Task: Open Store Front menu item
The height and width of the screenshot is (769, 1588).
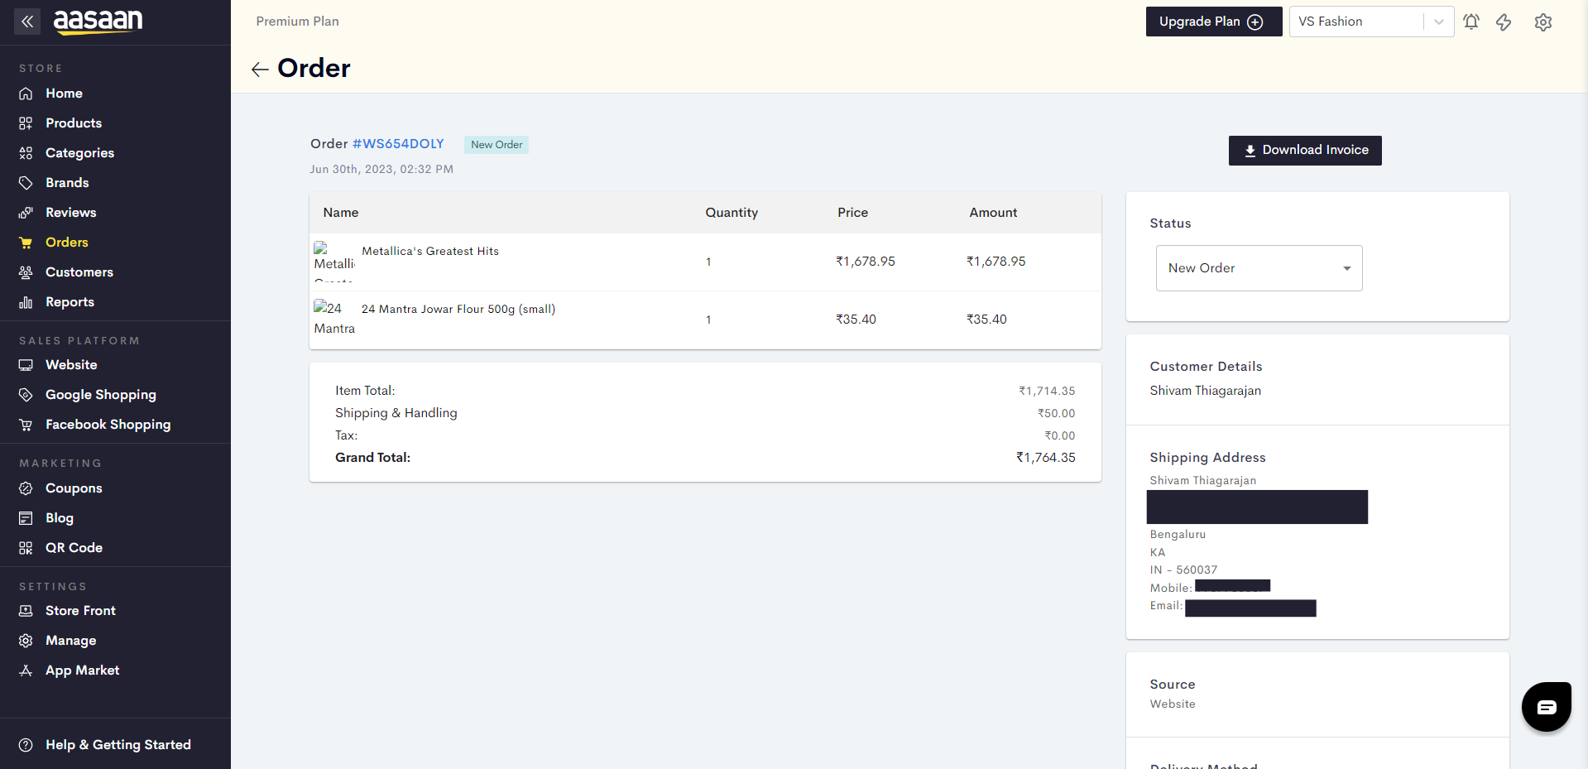Action: [80, 611]
